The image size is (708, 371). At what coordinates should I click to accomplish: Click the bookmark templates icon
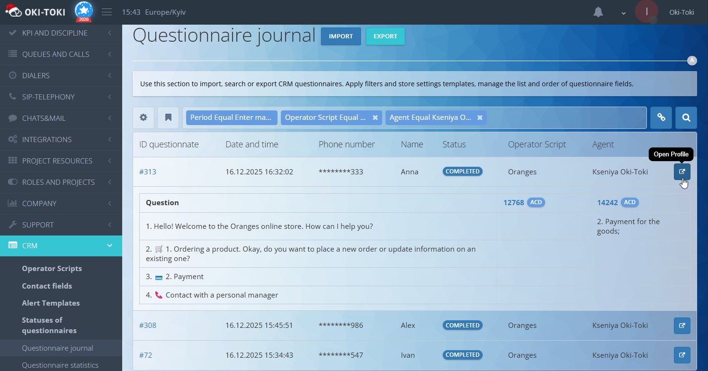tap(168, 117)
